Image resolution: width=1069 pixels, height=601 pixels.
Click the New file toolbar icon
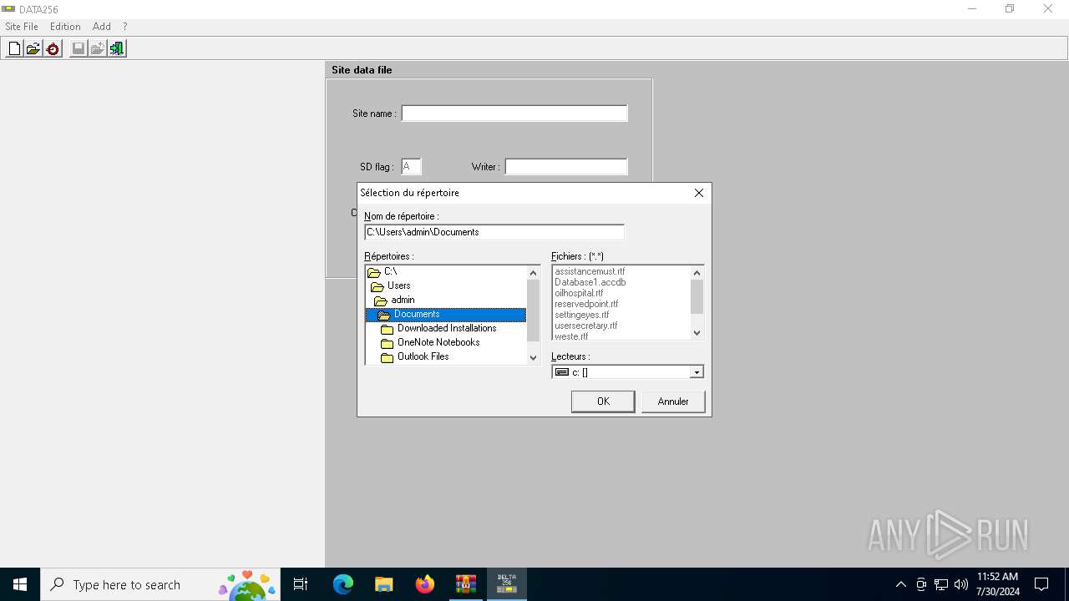[x=14, y=48]
